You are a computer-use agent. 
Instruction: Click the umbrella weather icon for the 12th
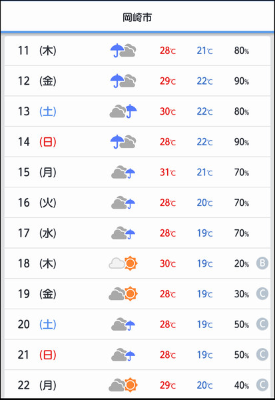[x=123, y=81]
